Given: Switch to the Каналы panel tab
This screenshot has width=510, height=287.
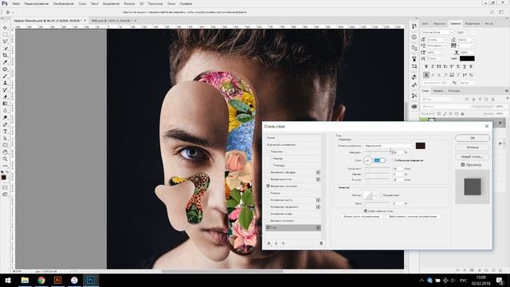Looking at the screenshot, I should pyautogui.click(x=438, y=91).
